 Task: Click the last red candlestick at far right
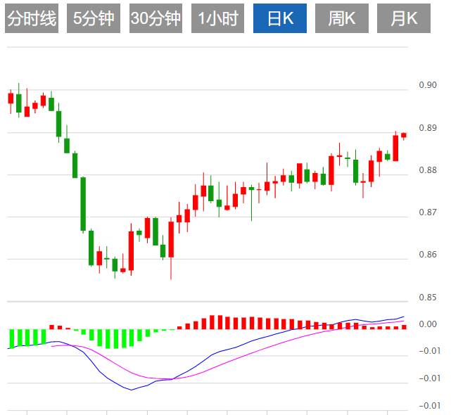click(404, 136)
